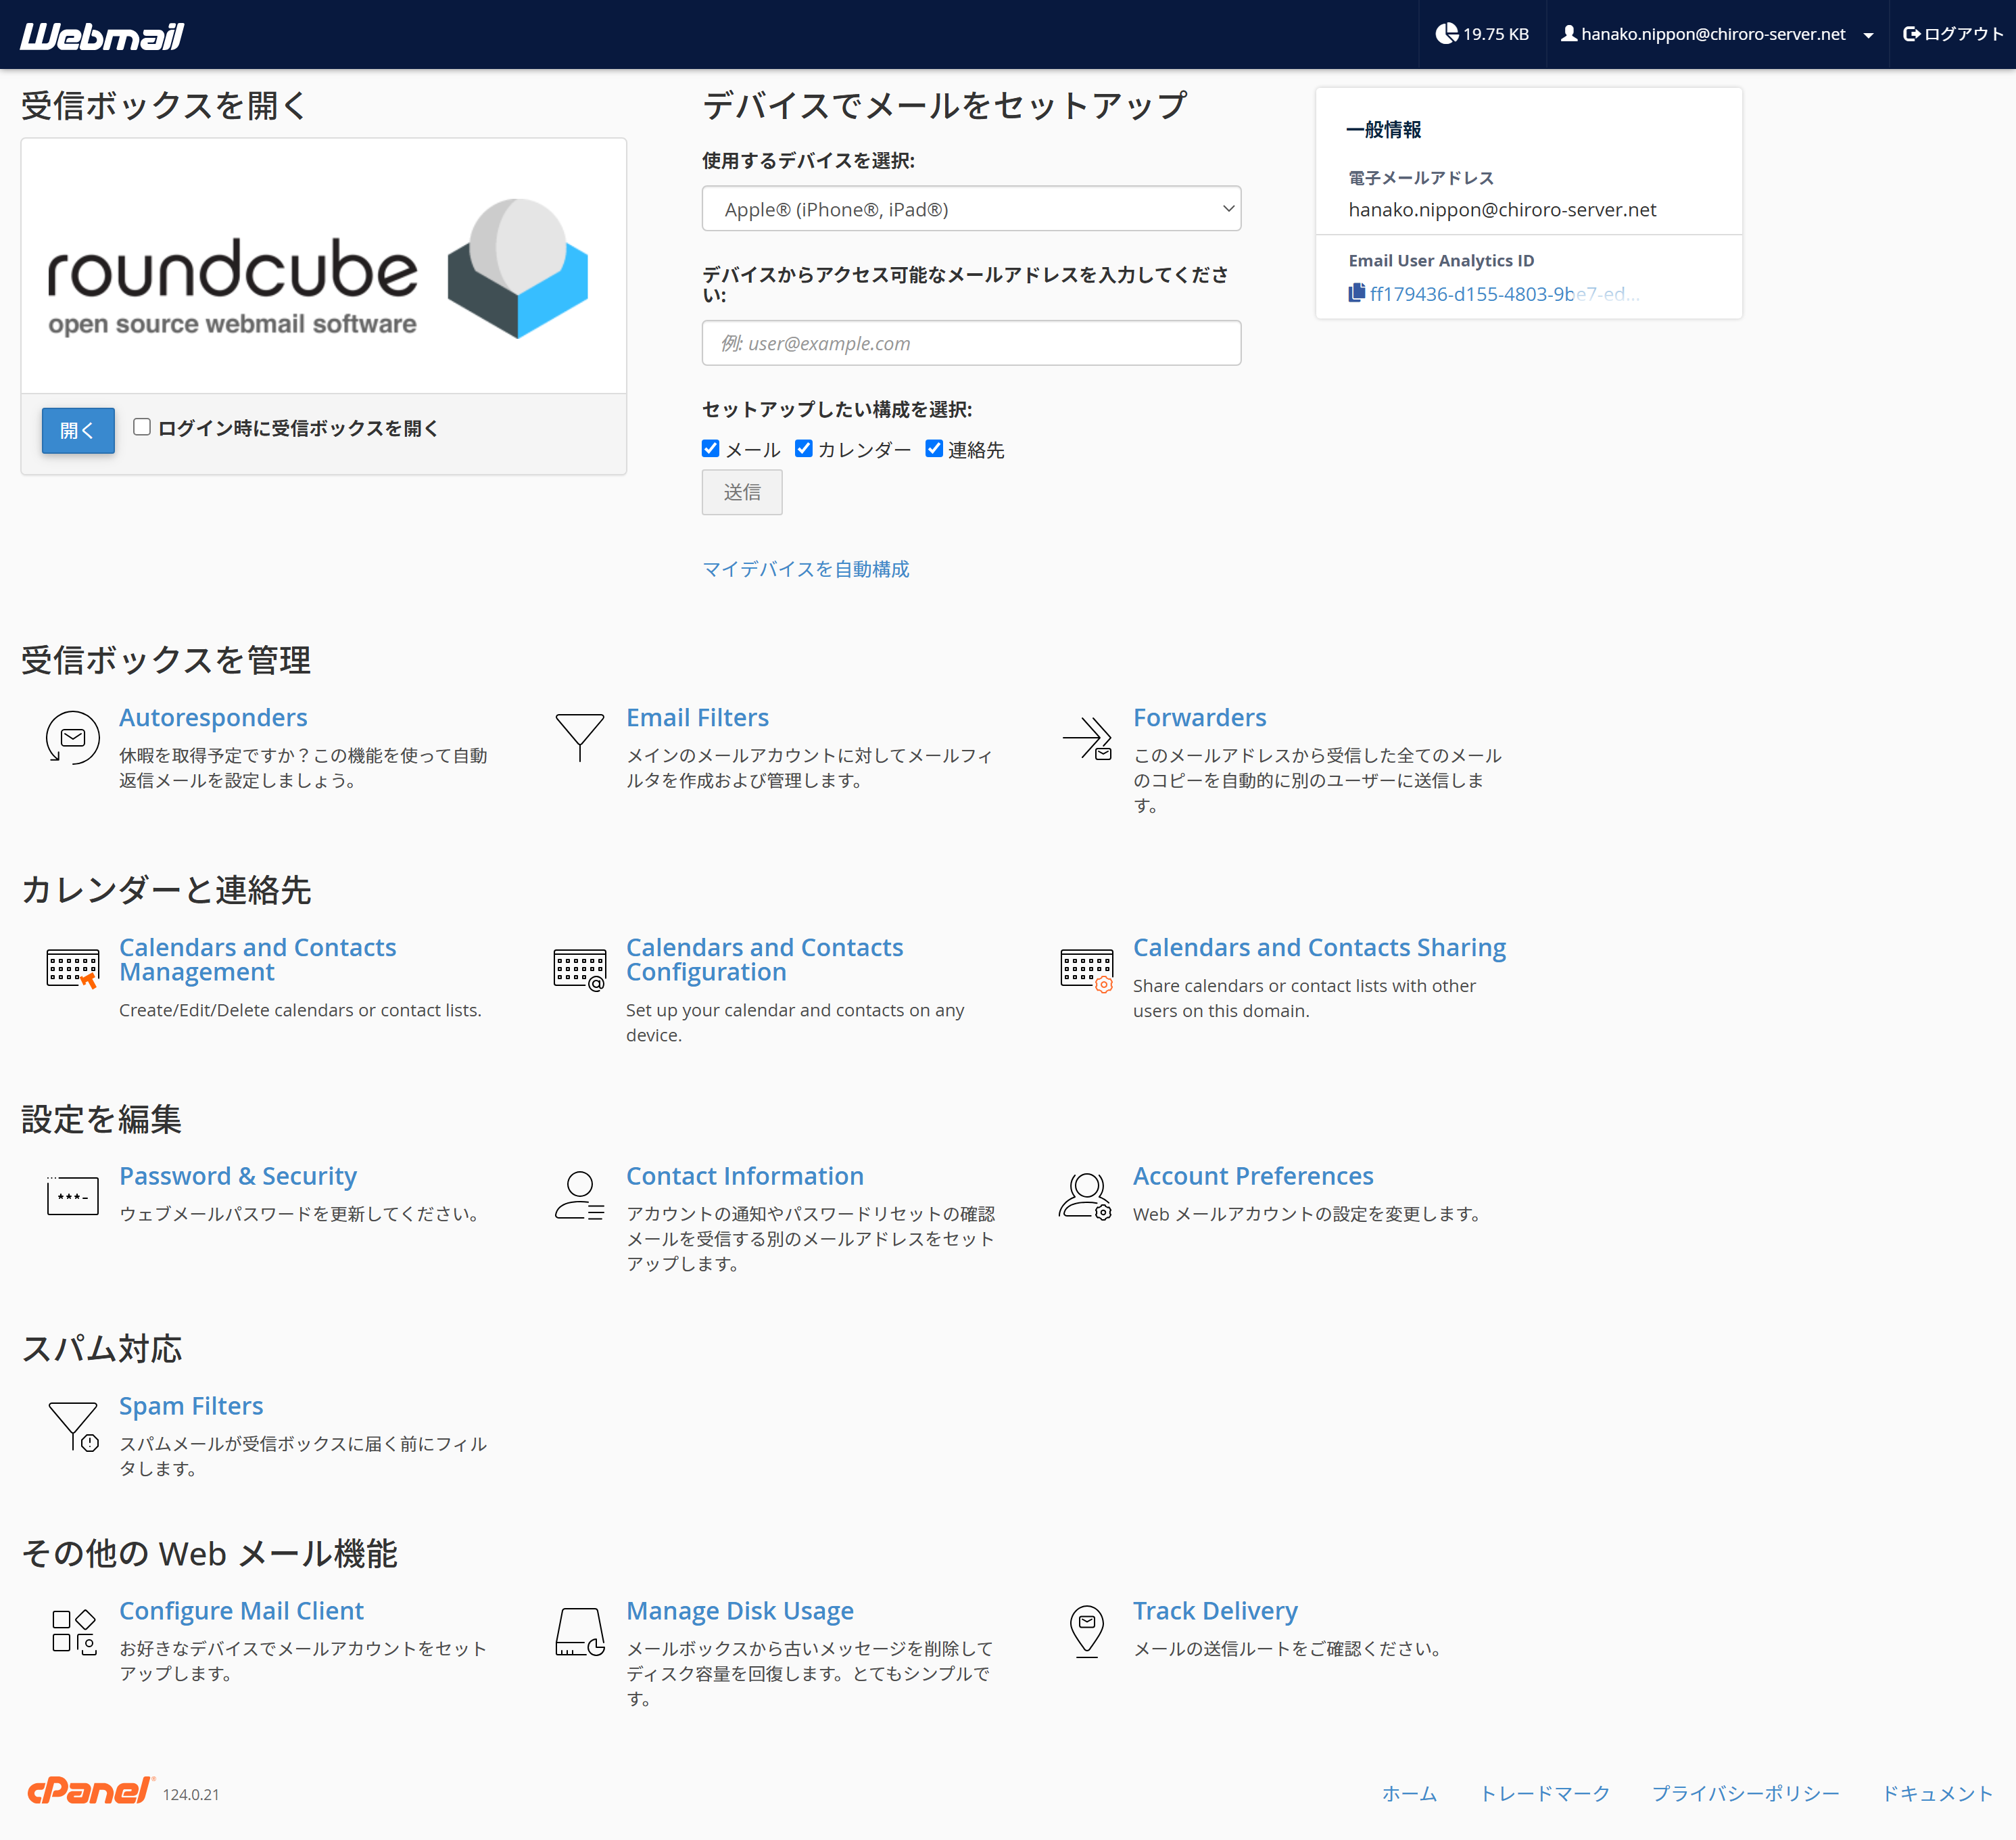Click the analytics ID ff179436 link
Viewport: 2016px width, 1840px height.
pos(1504,294)
